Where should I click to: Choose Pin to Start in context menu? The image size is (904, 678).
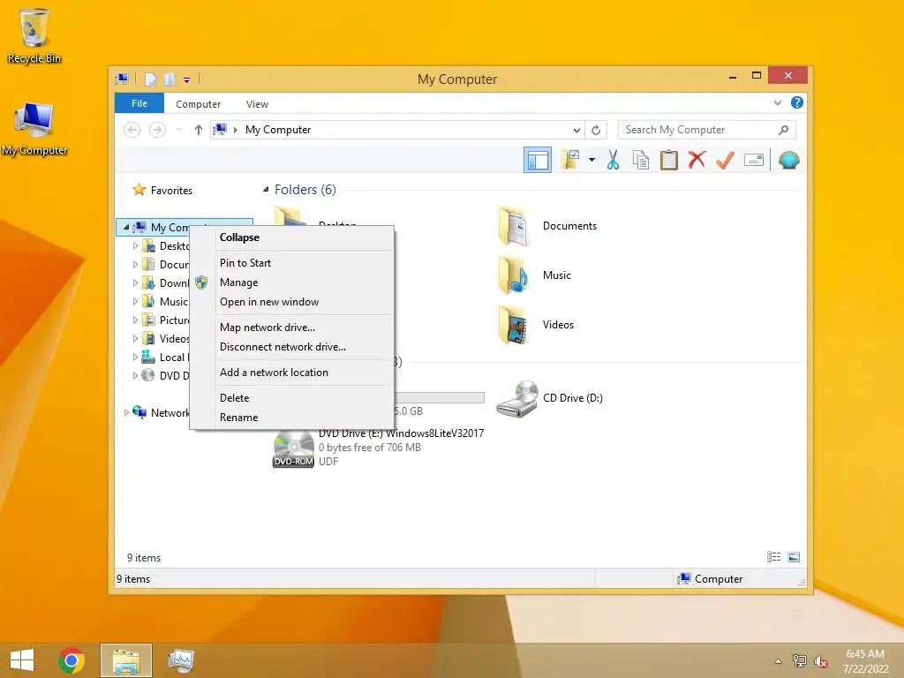292,263
